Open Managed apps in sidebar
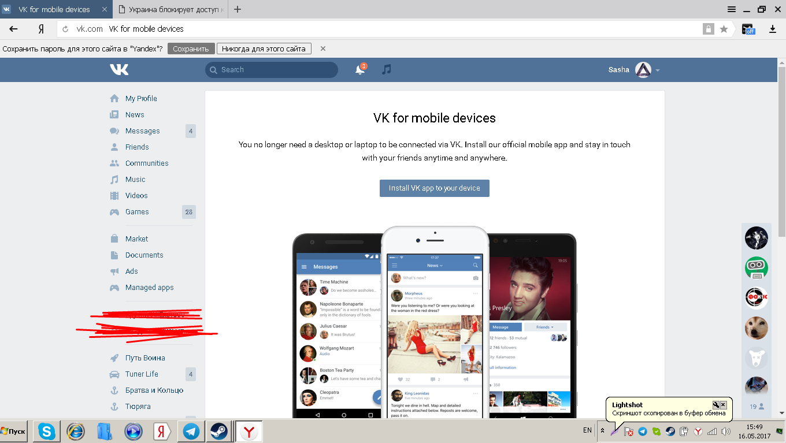Image resolution: width=786 pixels, height=443 pixels. [149, 287]
